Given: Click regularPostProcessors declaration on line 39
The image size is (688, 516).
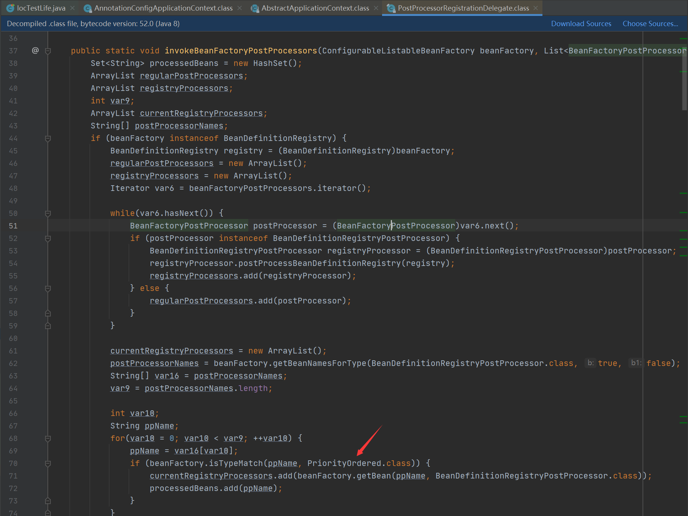Looking at the screenshot, I should coord(191,76).
